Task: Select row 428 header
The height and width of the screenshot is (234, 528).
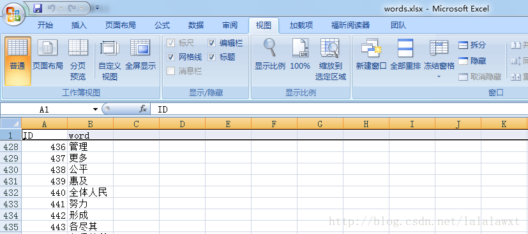Action: (x=11, y=146)
